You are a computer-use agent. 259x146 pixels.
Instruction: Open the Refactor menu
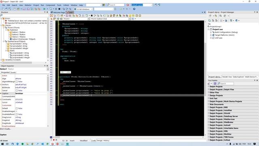pyautogui.click(x=28, y=5)
